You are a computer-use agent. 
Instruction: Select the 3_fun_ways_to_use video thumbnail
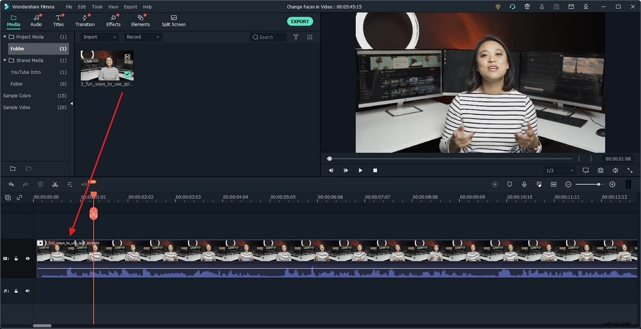(x=106, y=66)
